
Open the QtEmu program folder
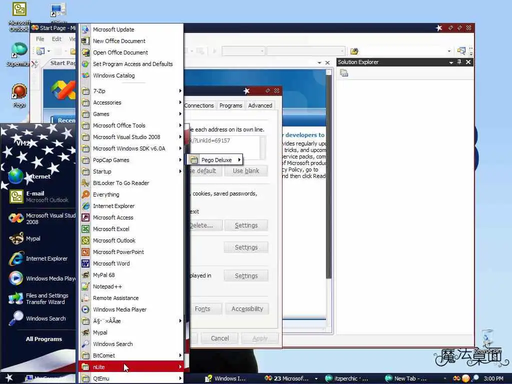131,378
